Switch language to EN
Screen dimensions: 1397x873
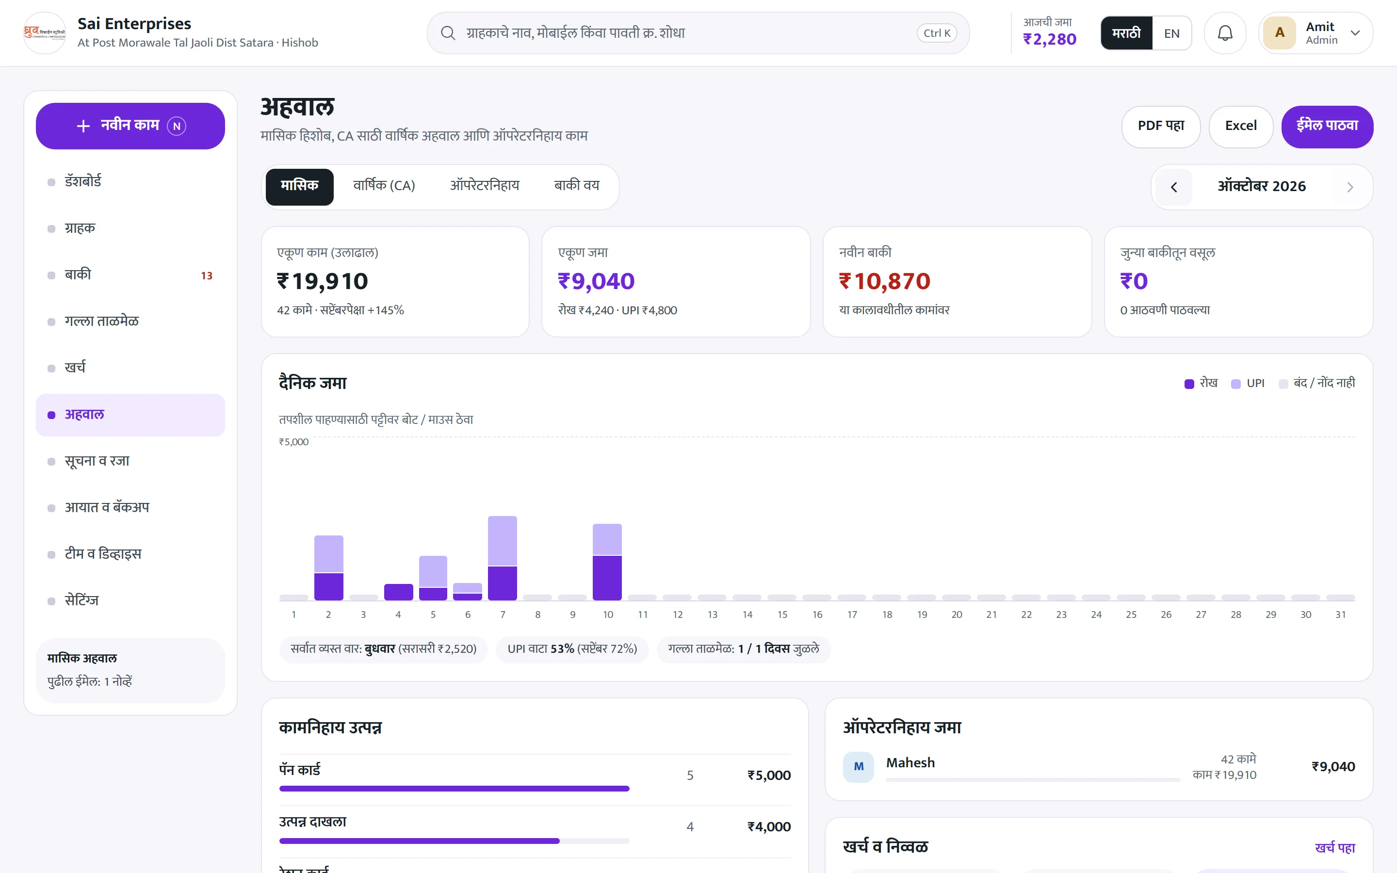point(1171,33)
